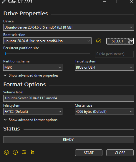Open the Boot selection dropdown
This screenshot has width=136, height=162.
tap(47, 41)
